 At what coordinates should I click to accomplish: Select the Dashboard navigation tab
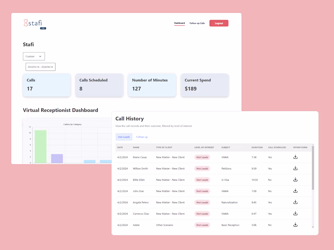tap(179, 23)
